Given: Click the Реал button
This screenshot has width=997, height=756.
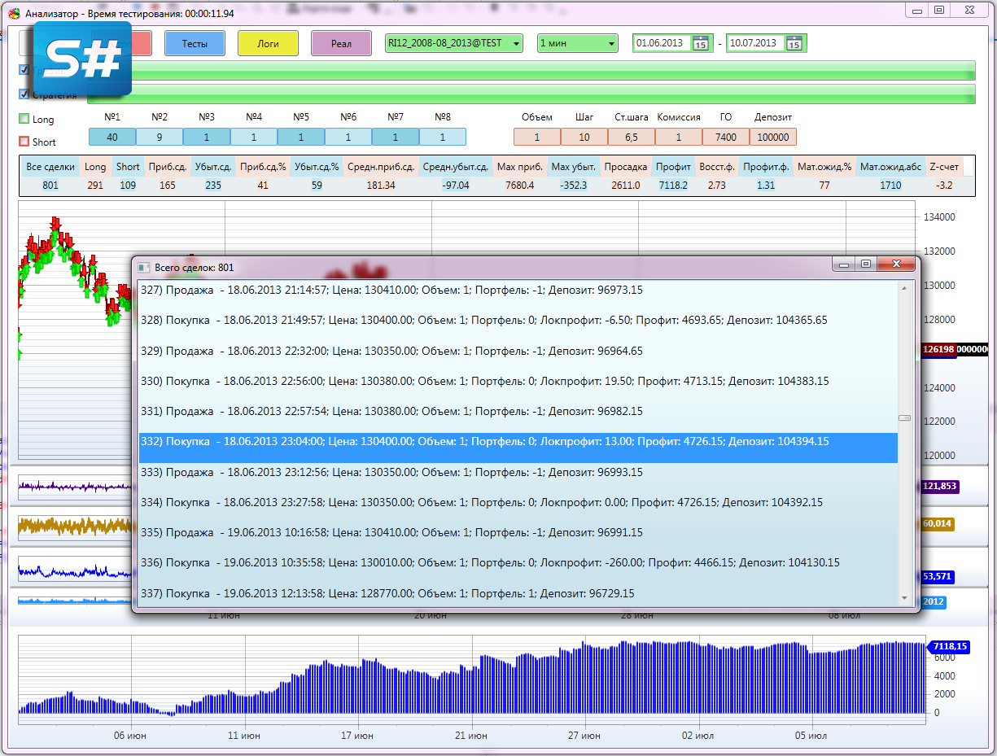Looking at the screenshot, I should coord(341,43).
